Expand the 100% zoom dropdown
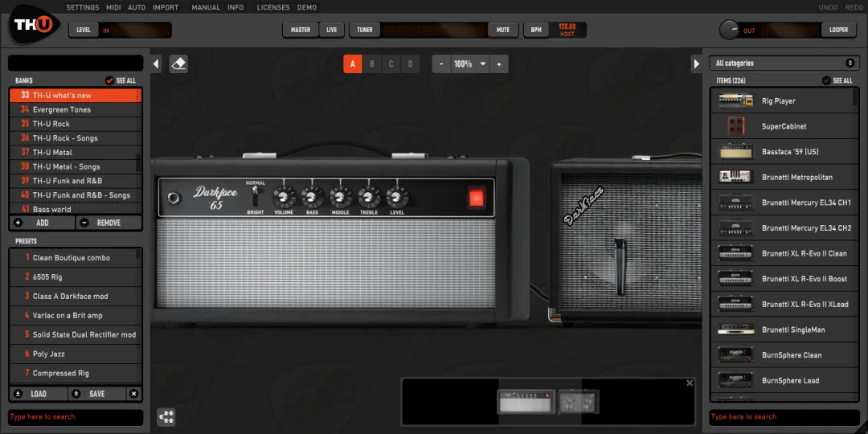Image resolution: width=868 pixels, height=434 pixels. [x=483, y=64]
